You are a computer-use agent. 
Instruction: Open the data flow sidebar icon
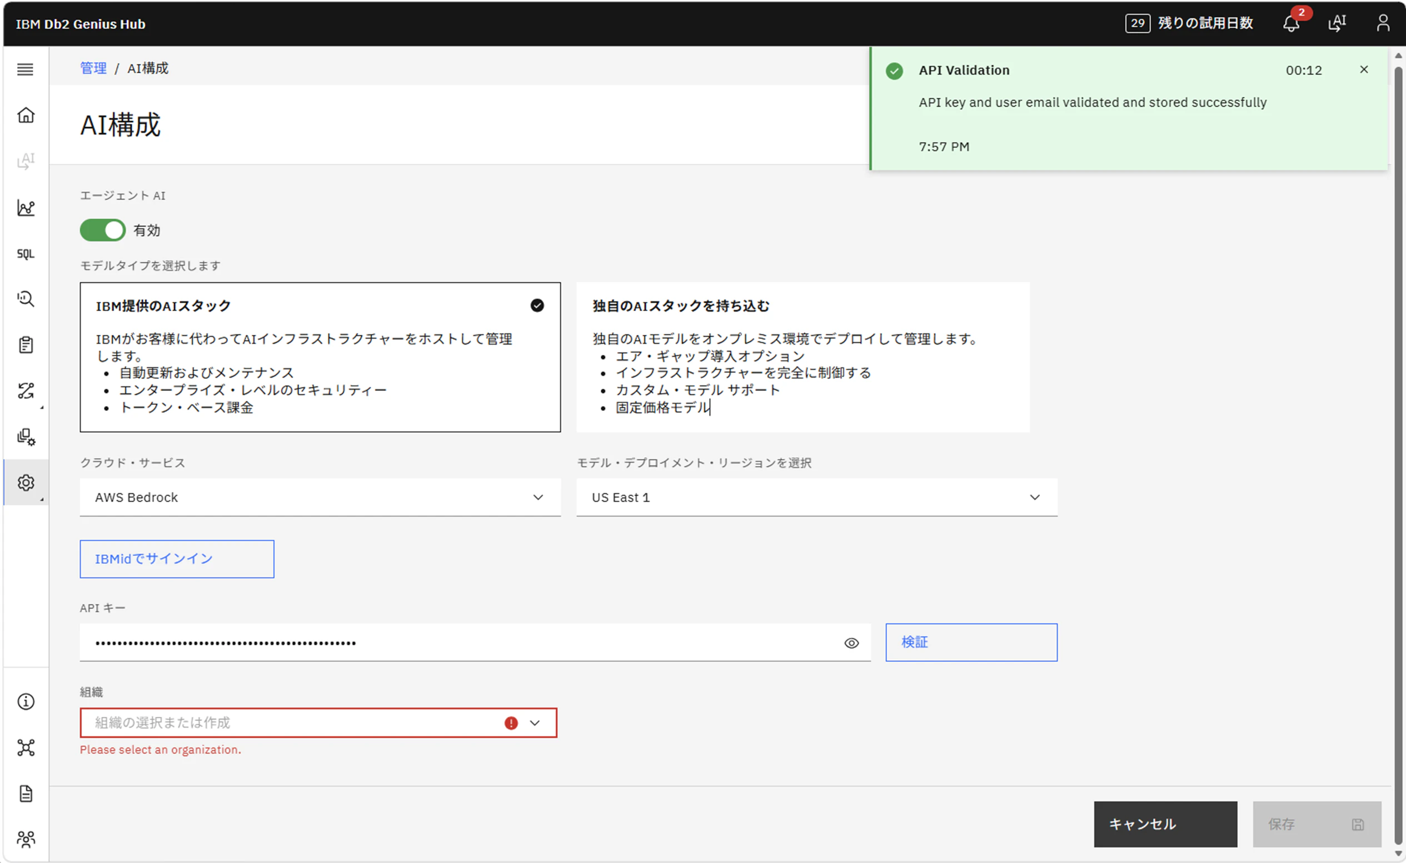click(x=26, y=391)
